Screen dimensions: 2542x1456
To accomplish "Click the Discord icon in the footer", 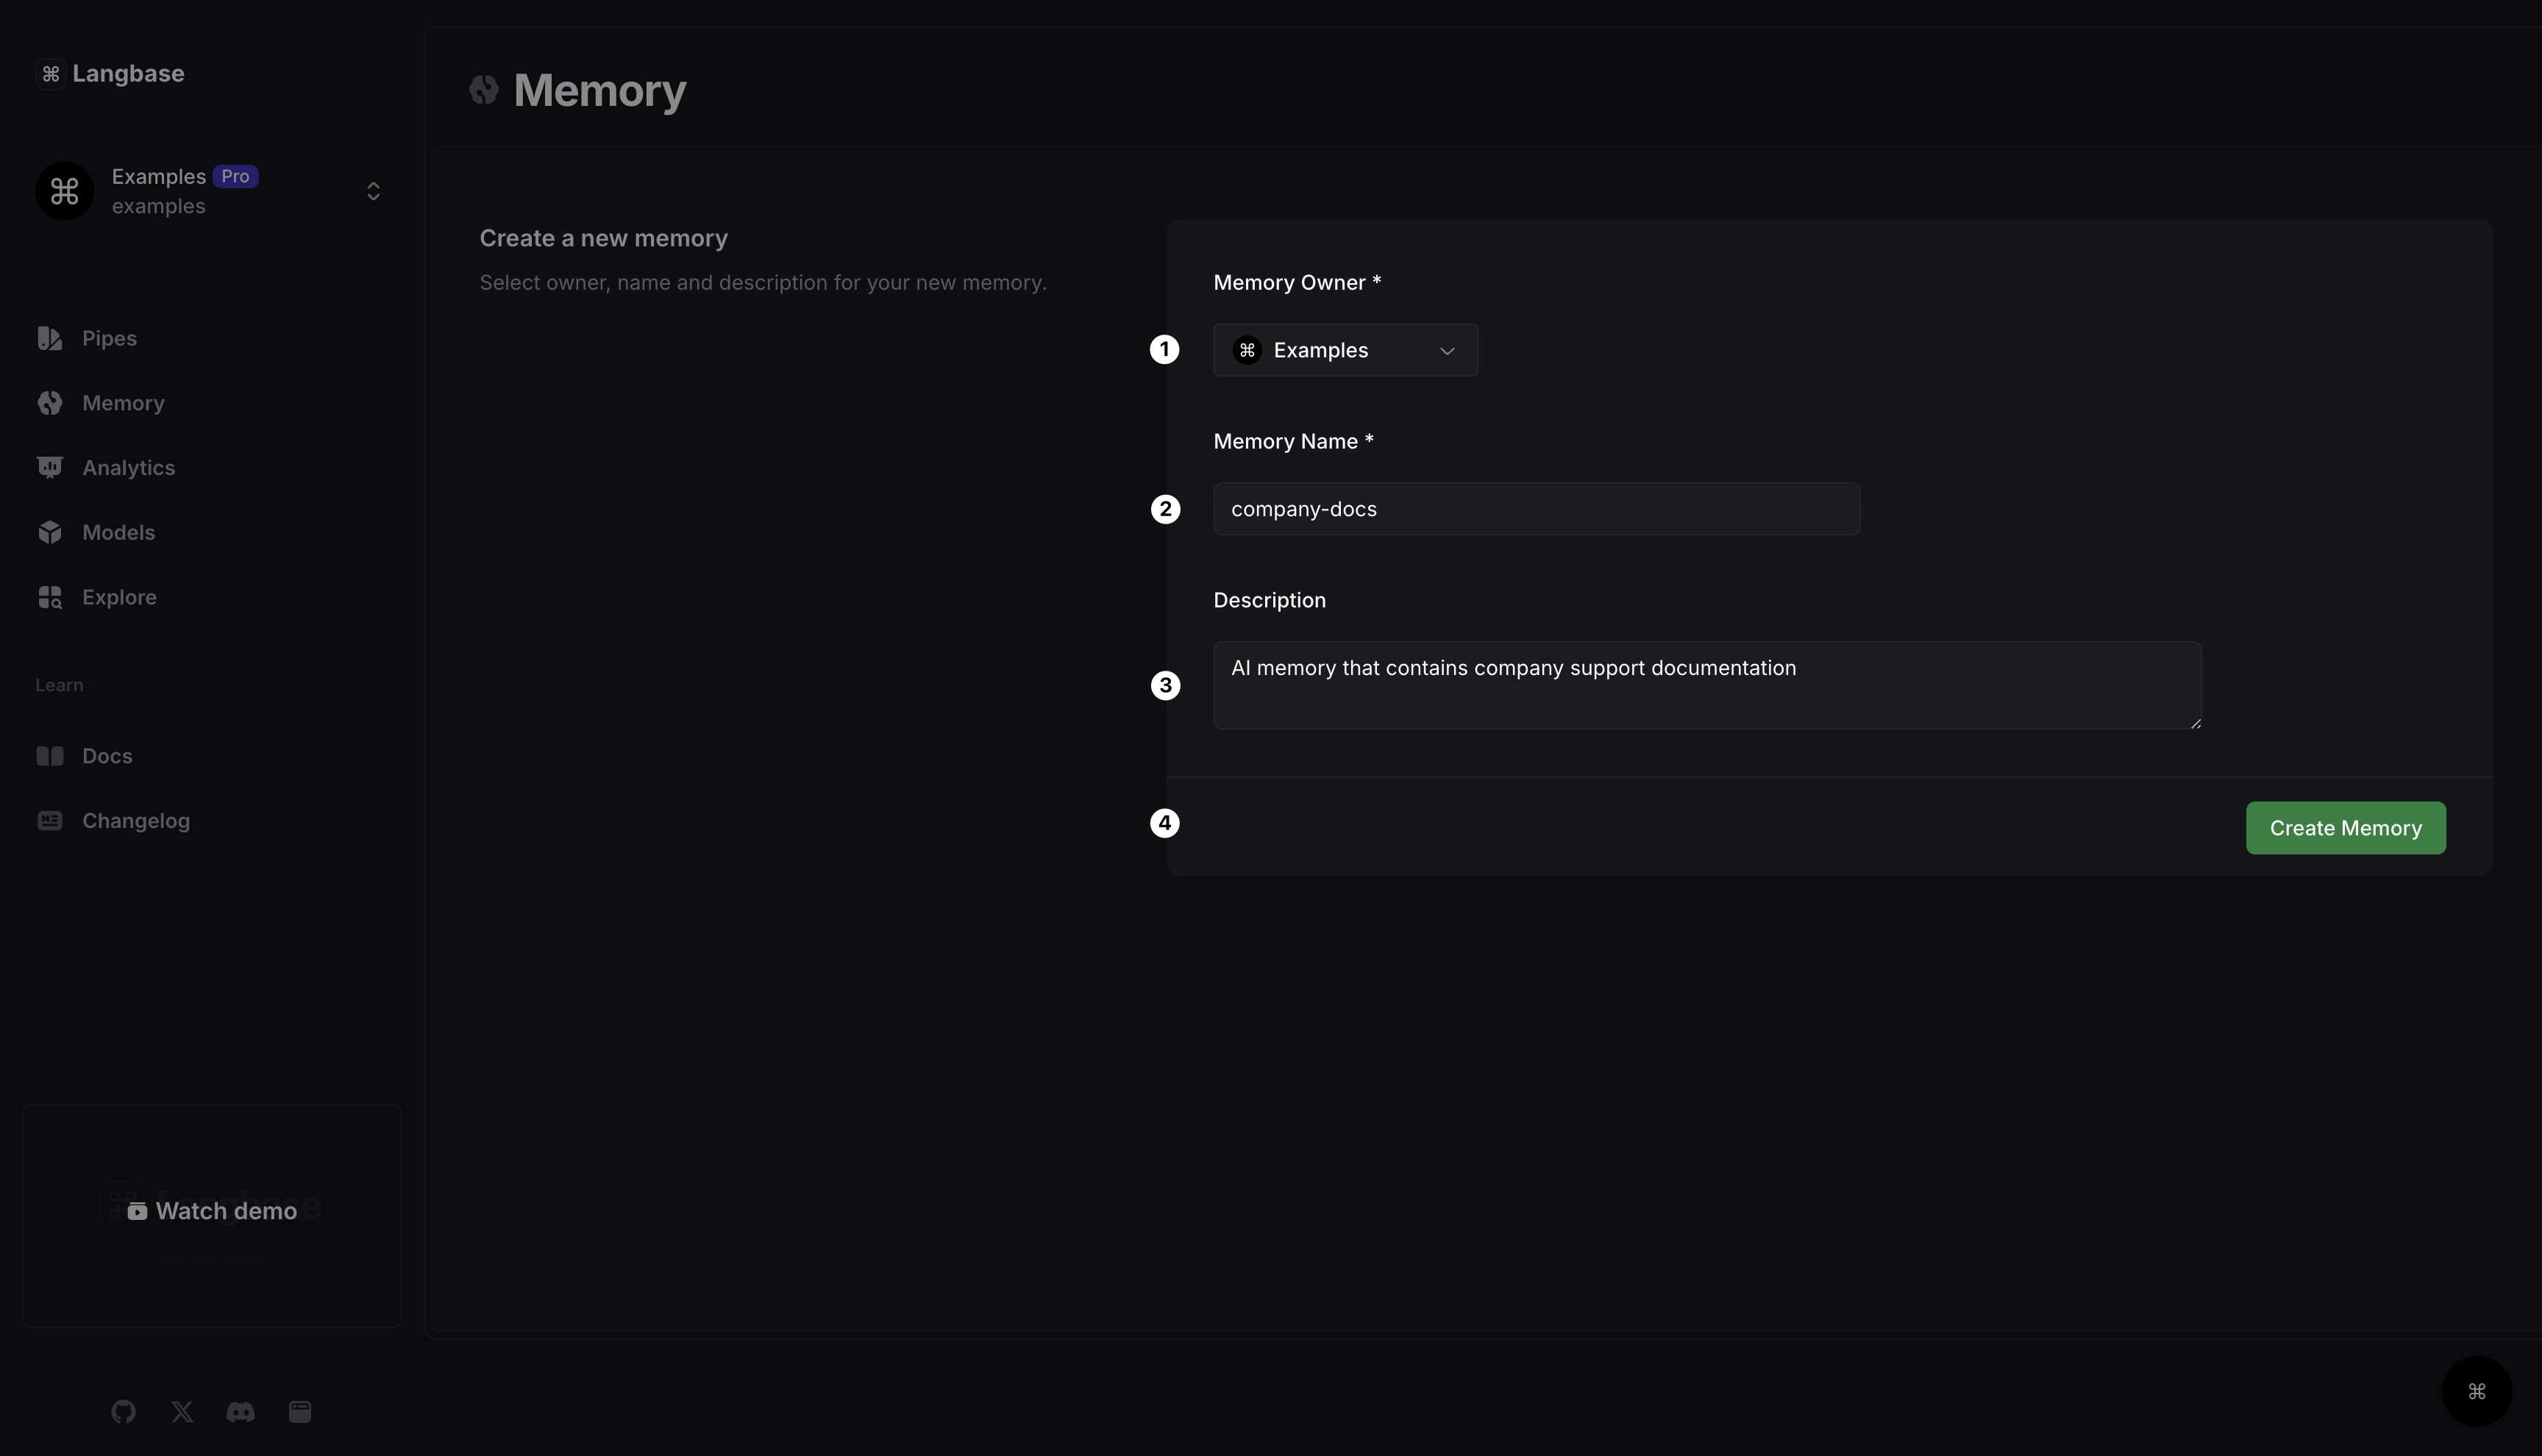I will click(240, 1411).
